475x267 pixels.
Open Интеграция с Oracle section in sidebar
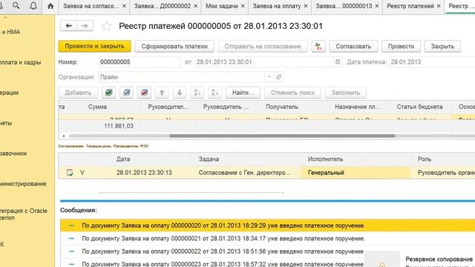pos(24,214)
